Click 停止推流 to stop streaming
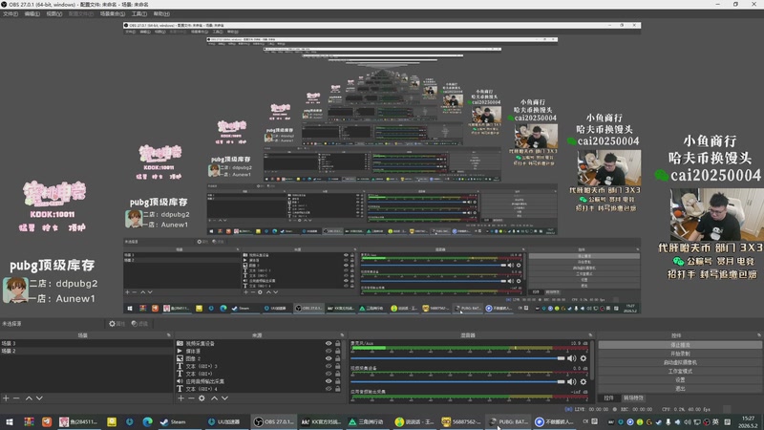 (680, 345)
